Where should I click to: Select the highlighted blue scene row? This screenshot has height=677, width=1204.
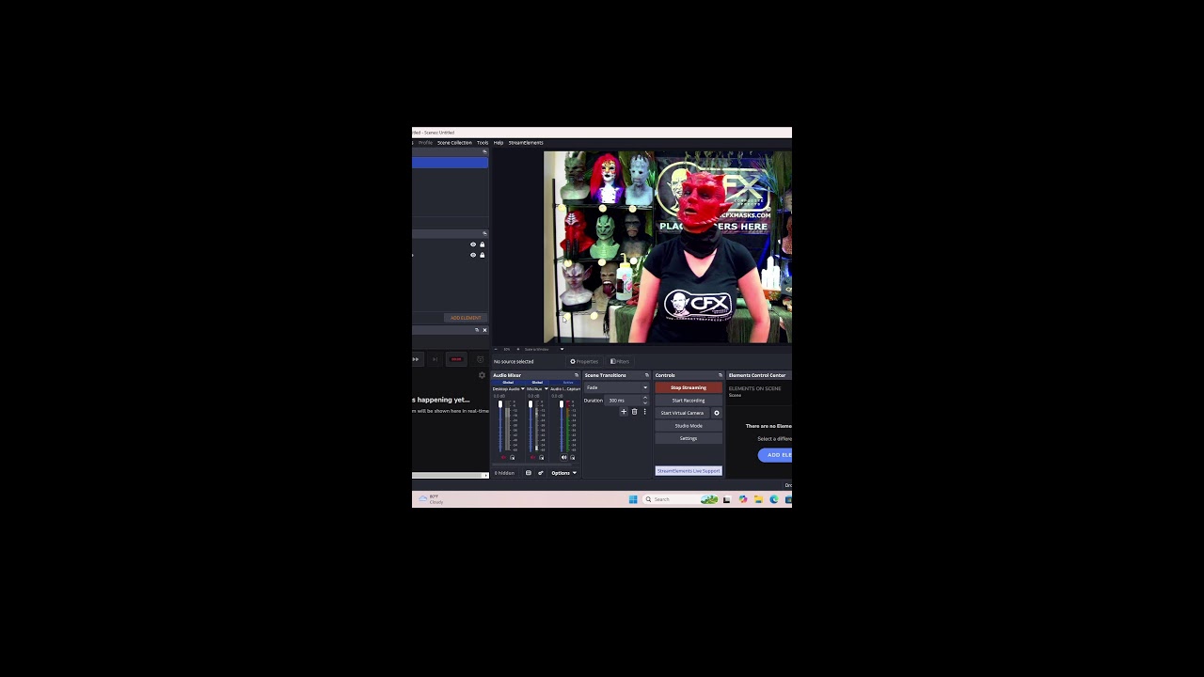[x=450, y=163]
